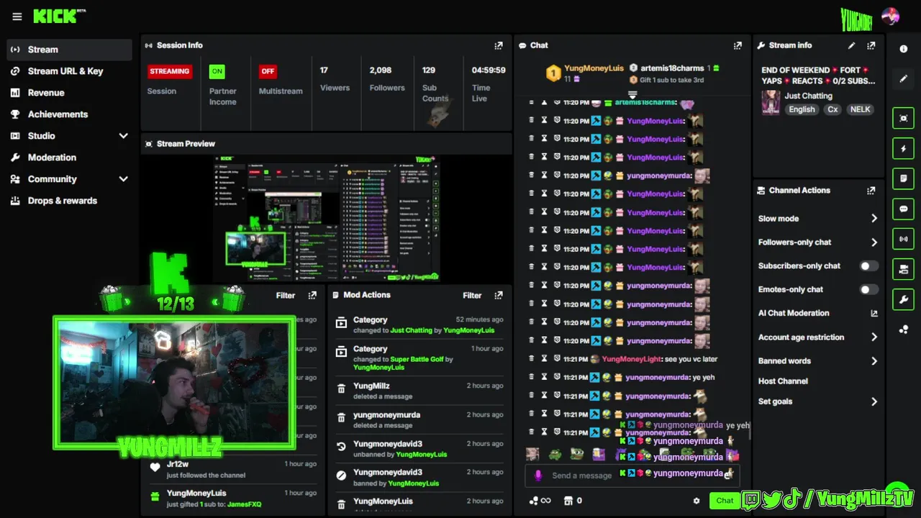This screenshot has width=921, height=518.
Task: Expand the Community sidebar section
Action: tap(123, 179)
